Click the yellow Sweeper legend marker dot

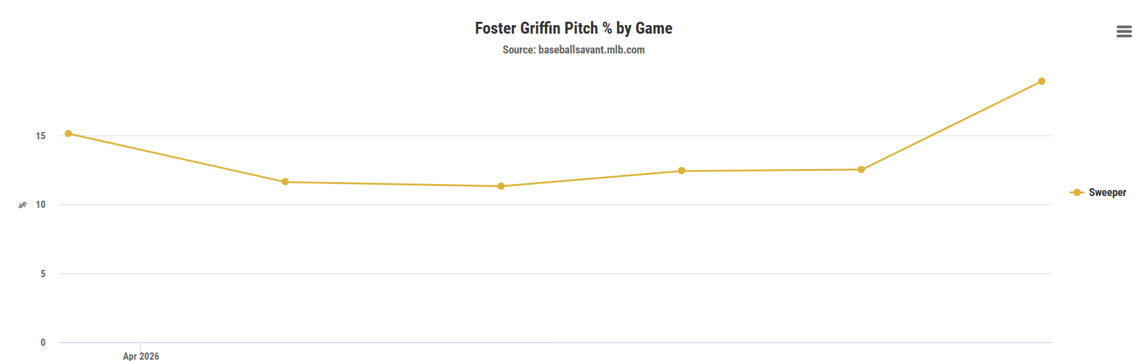(x=1077, y=193)
